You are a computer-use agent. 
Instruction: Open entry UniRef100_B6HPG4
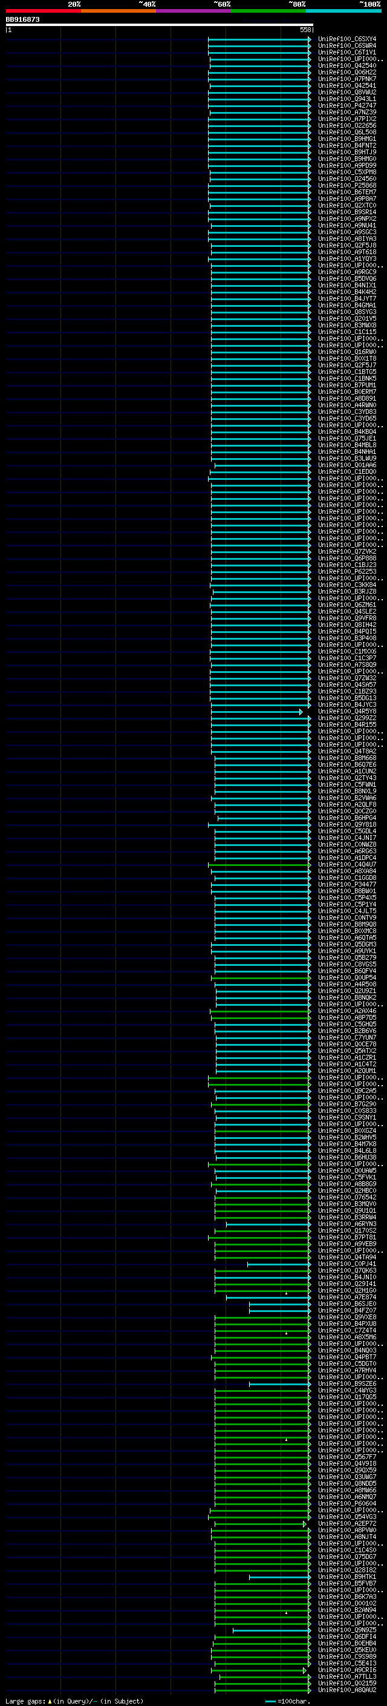point(346,818)
